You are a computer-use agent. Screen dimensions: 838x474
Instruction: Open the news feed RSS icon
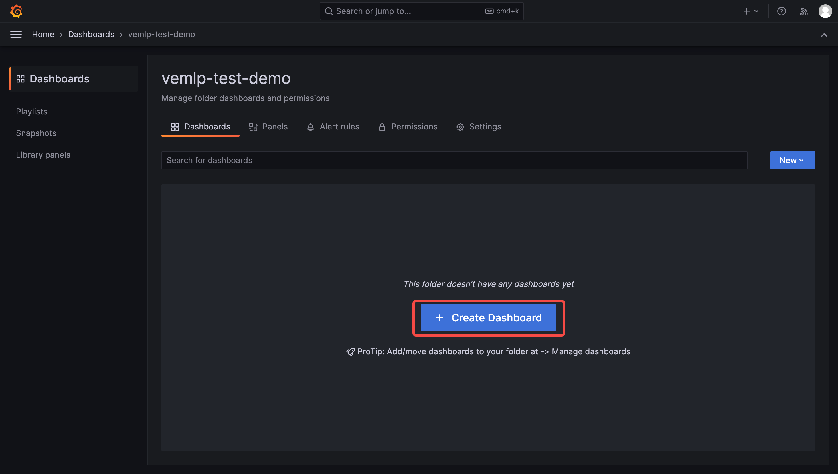click(x=804, y=11)
